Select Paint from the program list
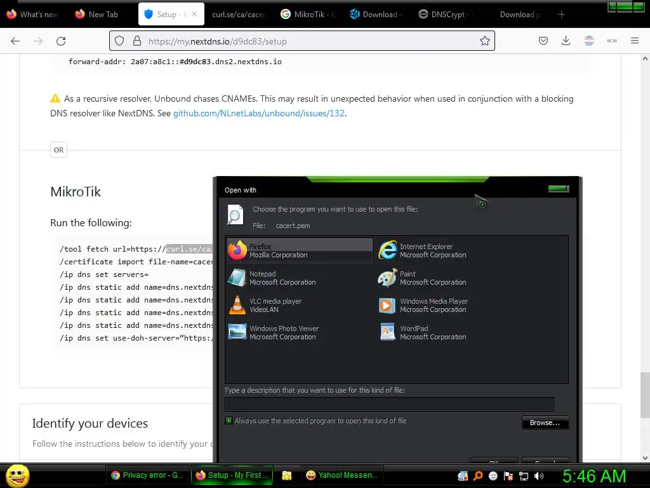 coord(422,278)
